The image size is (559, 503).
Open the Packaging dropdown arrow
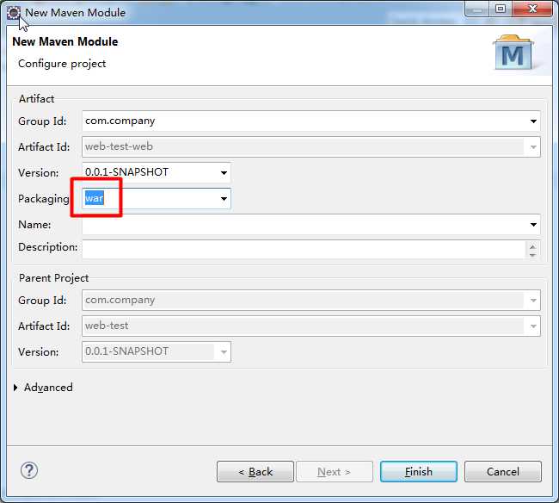coord(224,198)
